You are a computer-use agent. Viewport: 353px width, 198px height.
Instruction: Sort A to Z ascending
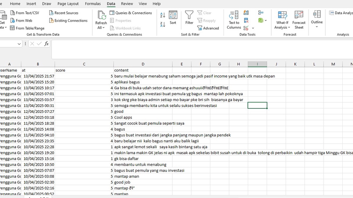(x=163, y=15)
